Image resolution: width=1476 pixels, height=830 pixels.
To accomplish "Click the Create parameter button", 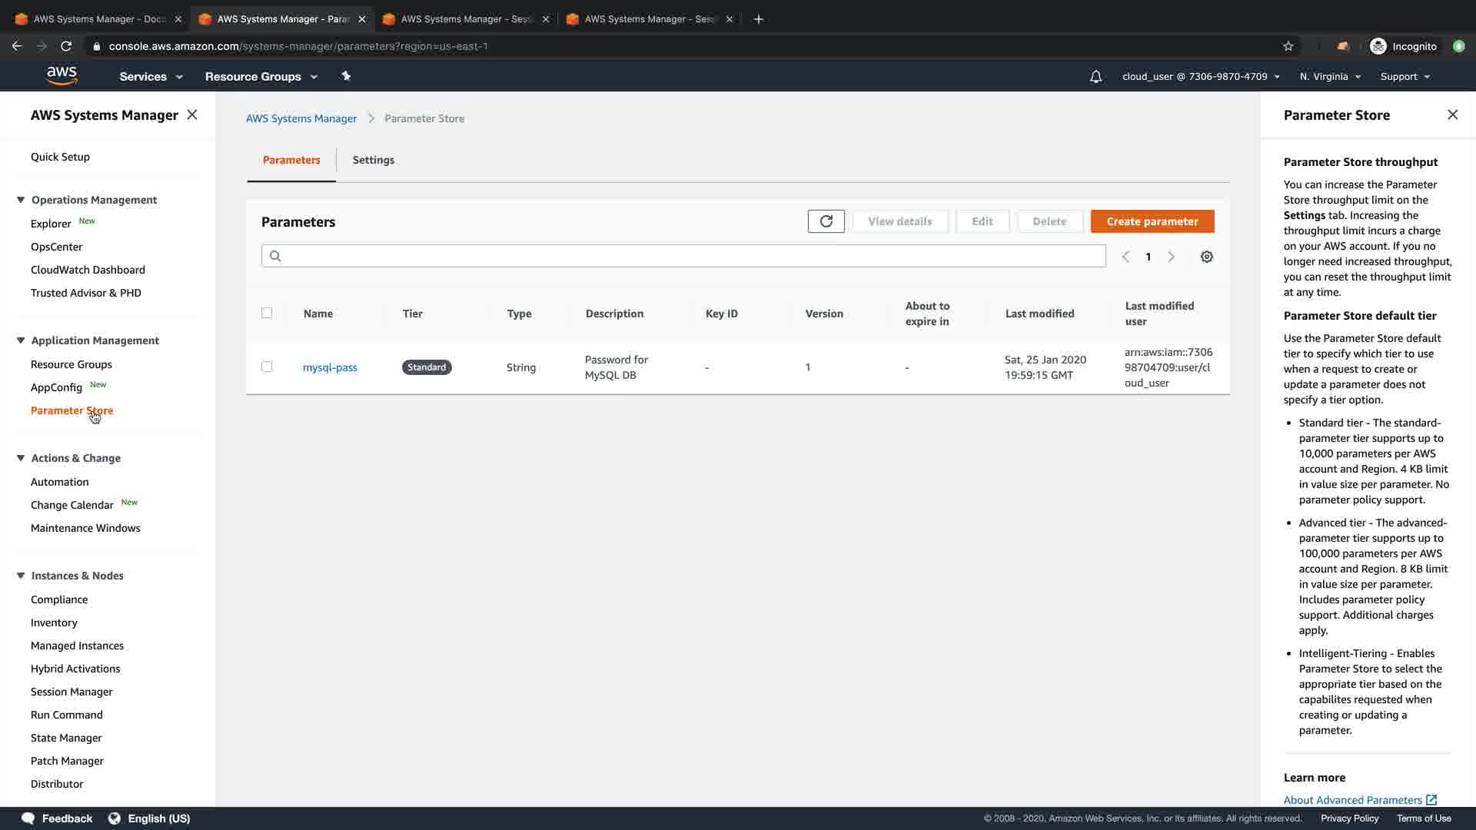I will click(1152, 221).
